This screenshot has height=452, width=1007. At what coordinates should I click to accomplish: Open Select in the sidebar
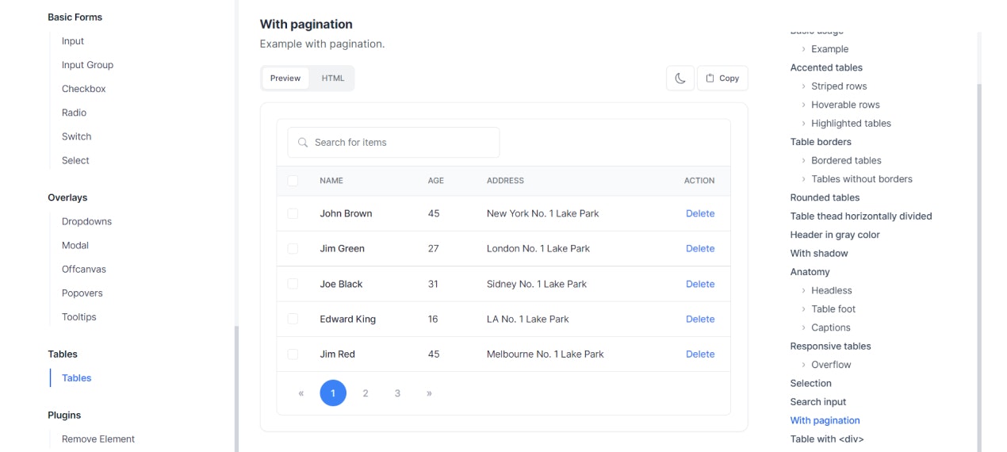(x=75, y=160)
